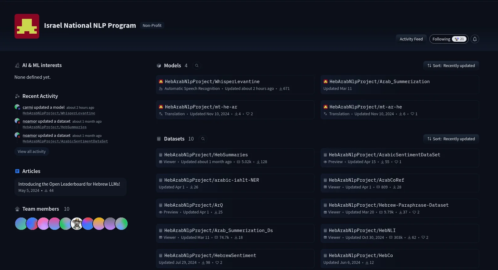Click the first team member avatar

[21, 224]
